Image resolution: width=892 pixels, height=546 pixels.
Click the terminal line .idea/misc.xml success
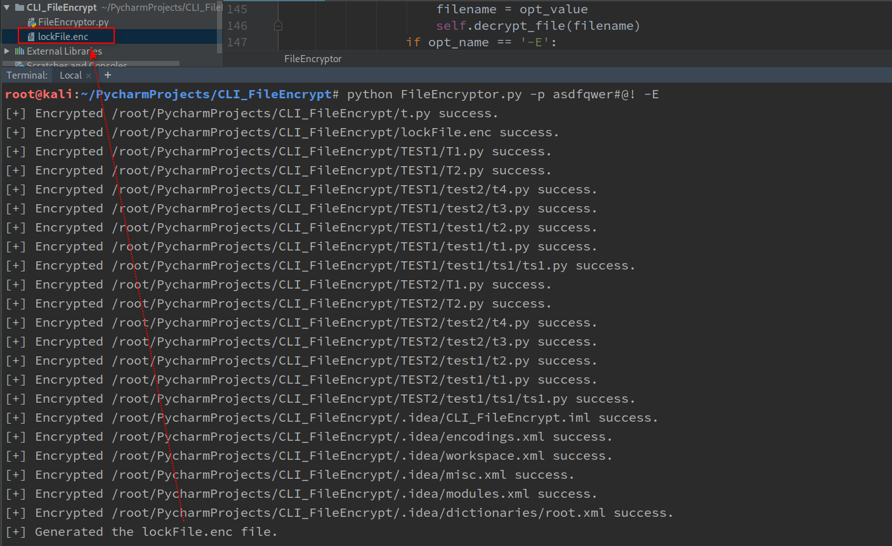pos(290,475)
